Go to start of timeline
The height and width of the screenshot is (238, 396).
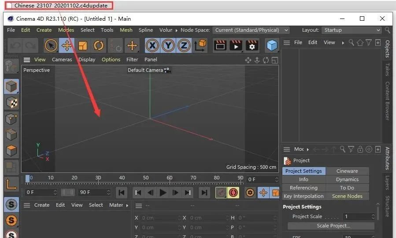click(x=122, y=193)
